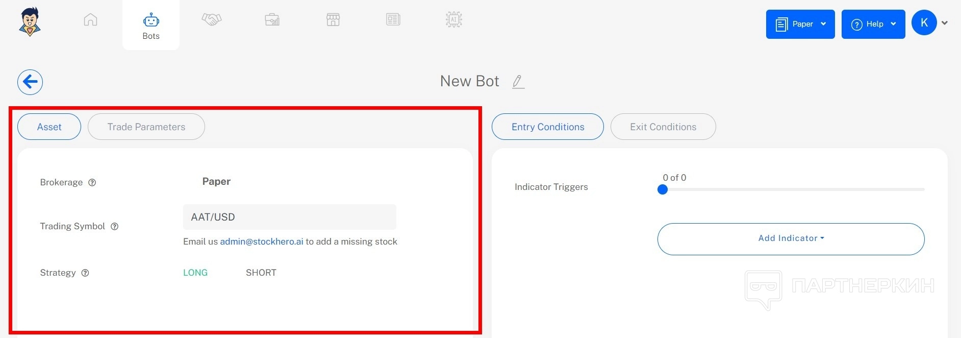Click the Trading Symbol AAT/USD field

(x=289, y=217)
